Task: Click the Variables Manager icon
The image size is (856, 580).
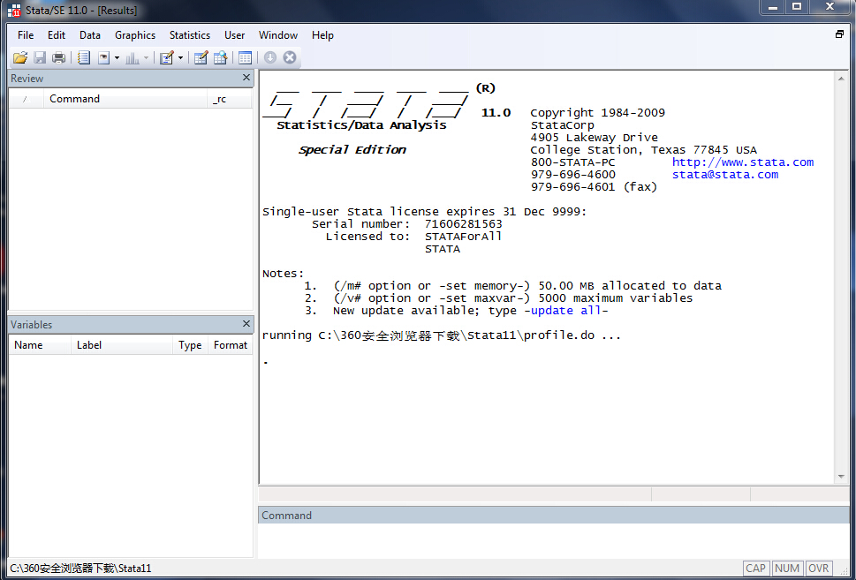Action: pos(245,58)
